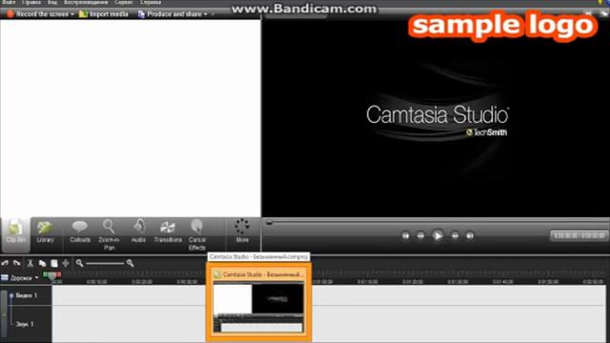Step forward in preview
This screenshot has height=343, width=610.
[x=455, y=235]
